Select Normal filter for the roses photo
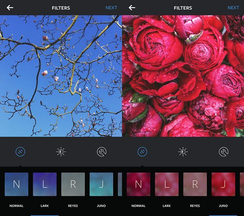Image resolution: width=244 pixels, height=216 pixels. [138, 184]
